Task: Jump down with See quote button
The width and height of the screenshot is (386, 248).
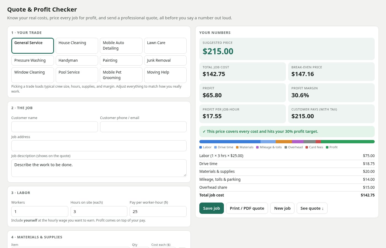Action: (312, 208)
